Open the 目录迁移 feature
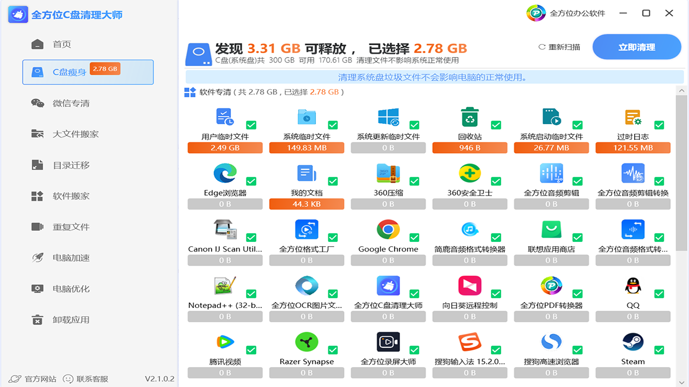 click(x=69, y=164)
